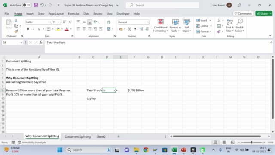Expand Borders dropdown arrow
Image resolution: width=275 pixels, height=155 pixels.
pos(52,29)
